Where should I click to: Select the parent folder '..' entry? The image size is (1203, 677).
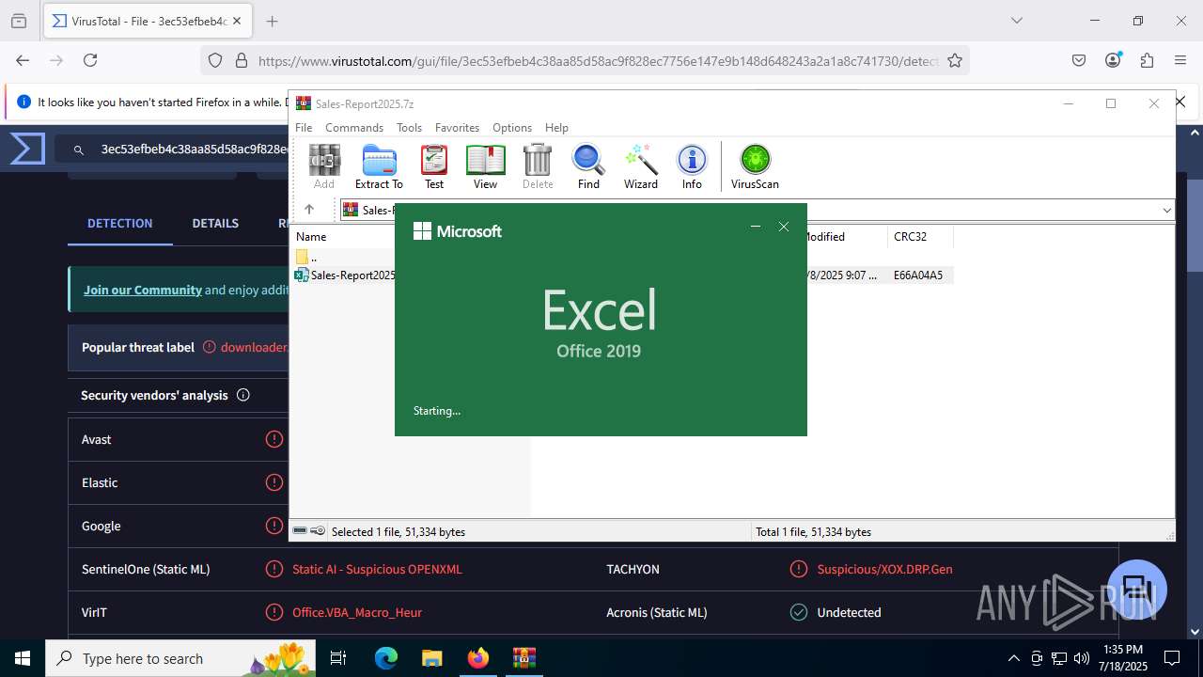point(307,257)
